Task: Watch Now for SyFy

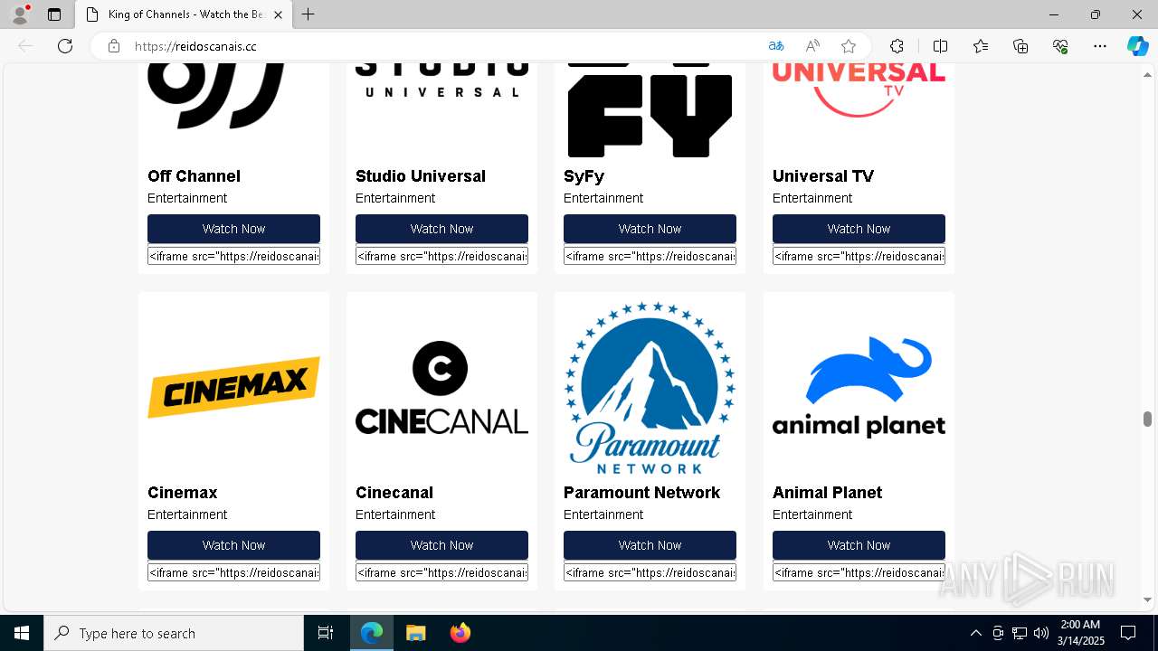Action: coord(650,229)
